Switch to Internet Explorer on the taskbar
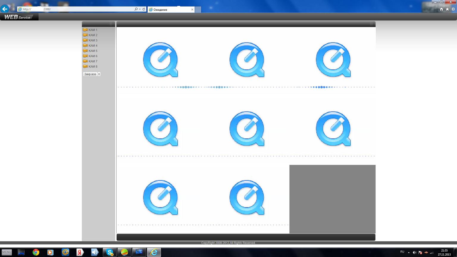 pyautogui.click(x=154, y=252)
